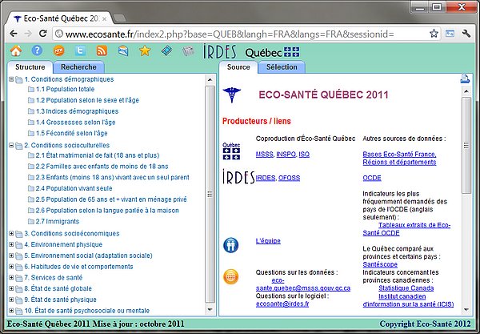Collapse 1. Conditions démographiques node
The image size is (480, 334).
click(11, 79)
